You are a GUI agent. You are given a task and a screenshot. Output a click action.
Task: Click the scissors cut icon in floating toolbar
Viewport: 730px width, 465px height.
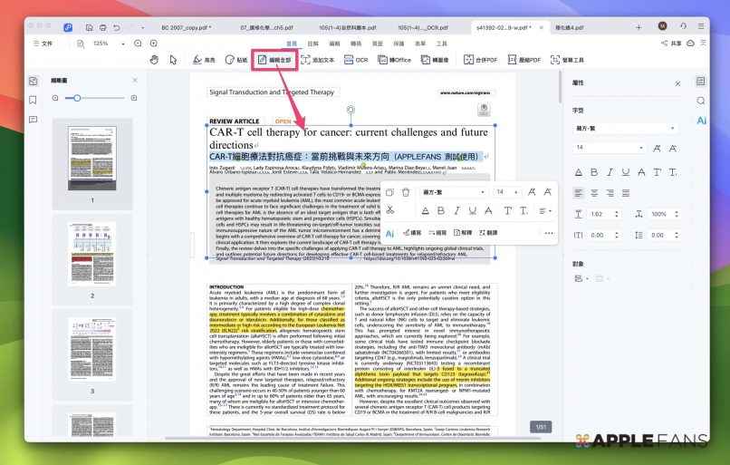pyautogui.click(x=389, y=210)
